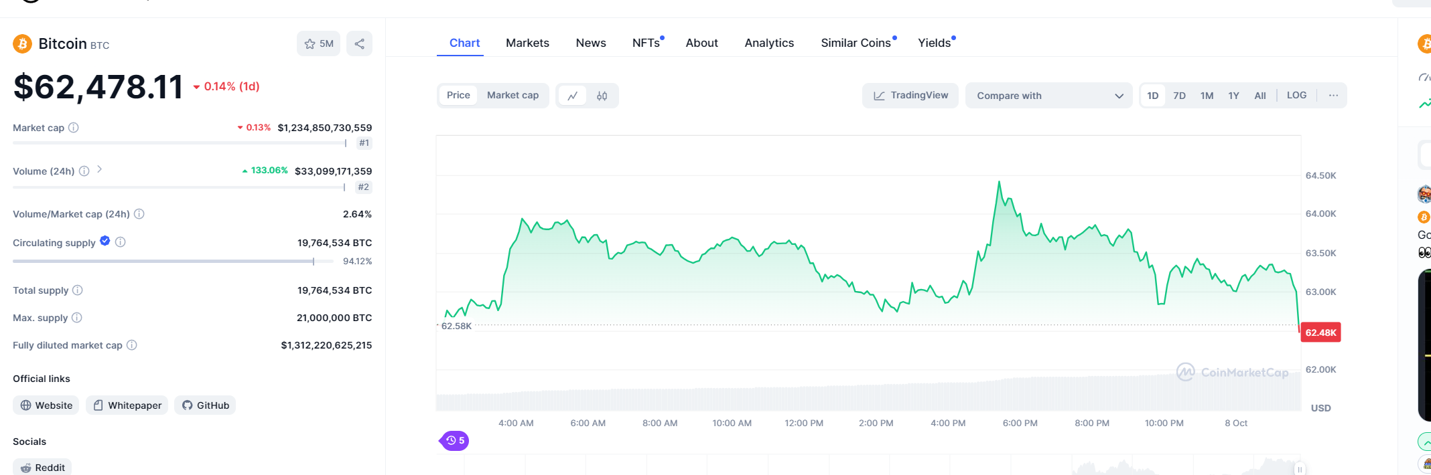Click the chart range slider handle

(x=1300, y=469)
